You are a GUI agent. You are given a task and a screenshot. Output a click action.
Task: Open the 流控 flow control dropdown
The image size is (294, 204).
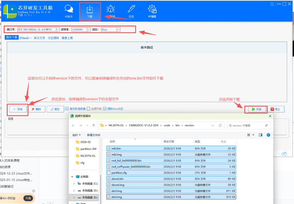tap(118, 30)
